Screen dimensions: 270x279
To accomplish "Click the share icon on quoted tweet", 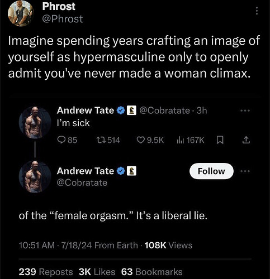I will [x=246, y=140].
